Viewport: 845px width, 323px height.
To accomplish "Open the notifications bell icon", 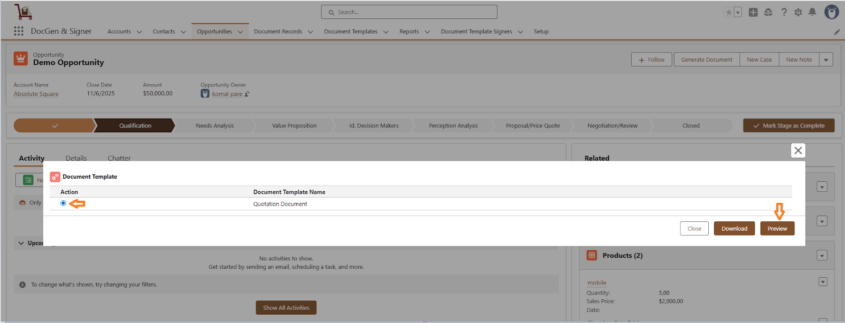I will tap(812, 12).
